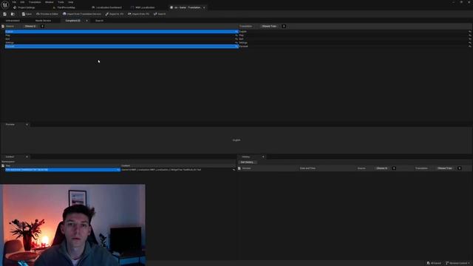This screenshot has height=266, width=473.
Task: Close the Context panel tab
Action: (x=27, y=157)
